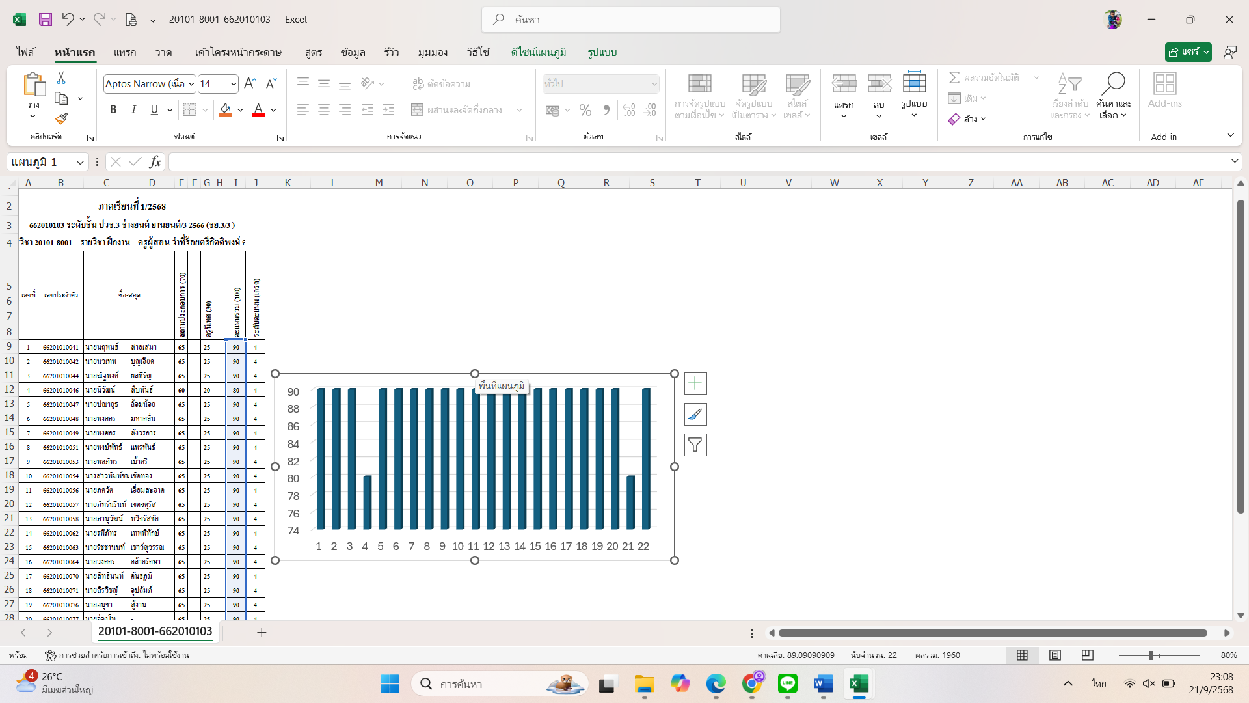Toggle Italic formatting

click(133, 110)
